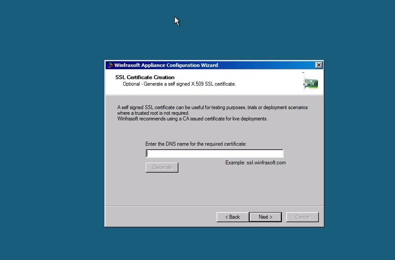This screenshot has height=260, width=395.
Task: Click 'Enter the DNS name' label
Action: 196,144
